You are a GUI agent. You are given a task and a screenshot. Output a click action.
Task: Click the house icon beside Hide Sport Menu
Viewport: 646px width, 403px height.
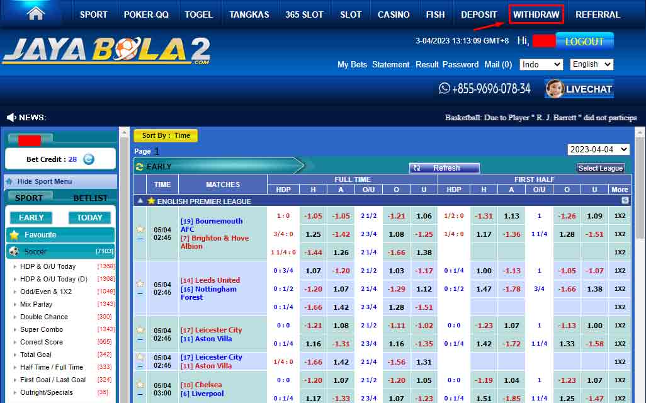click(9, 181)
